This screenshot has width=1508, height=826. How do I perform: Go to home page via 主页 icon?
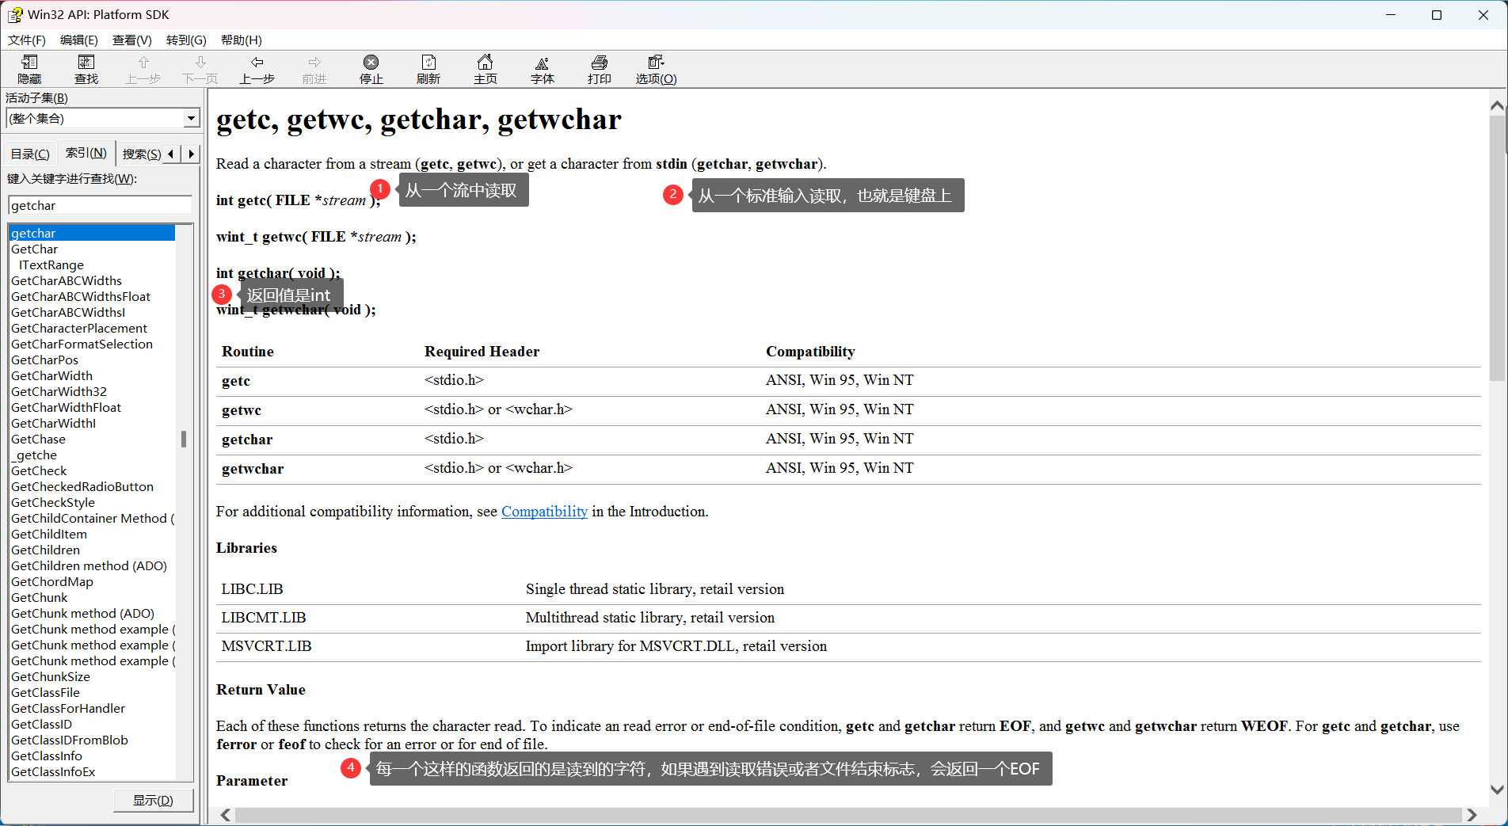pyautogui.click(x=486, y=69)
